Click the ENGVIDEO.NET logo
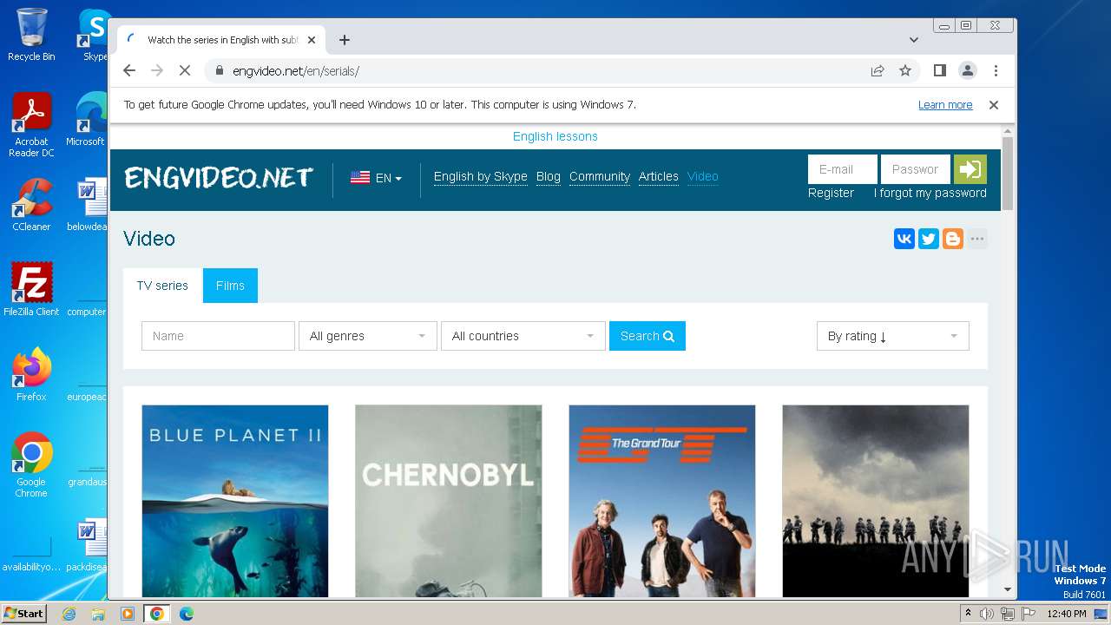Screen dimensions: 1111x625 pyautogui.click(x=219, y=178)
